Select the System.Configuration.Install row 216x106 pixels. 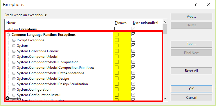point(39,95)
